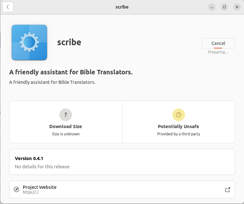Click the "No details for this release" text

coord(42,166)
